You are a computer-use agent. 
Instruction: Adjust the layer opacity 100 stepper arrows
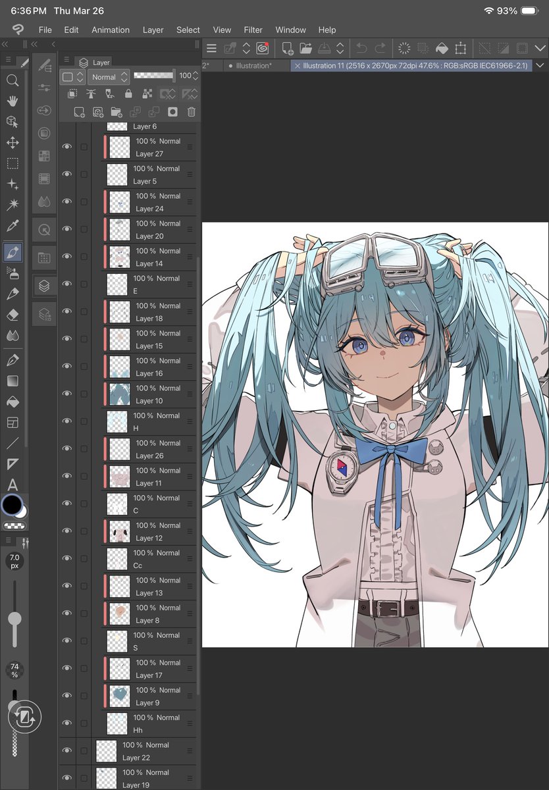(196, 76)
